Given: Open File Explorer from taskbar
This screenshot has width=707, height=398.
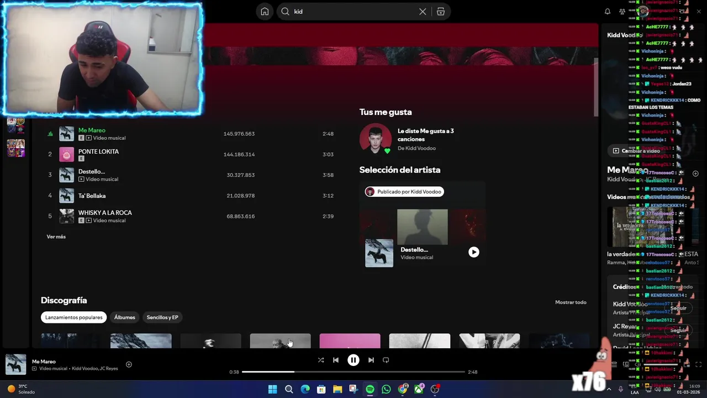Looking at the screenshot, I should pyautogui.click(x=337, y=389).
